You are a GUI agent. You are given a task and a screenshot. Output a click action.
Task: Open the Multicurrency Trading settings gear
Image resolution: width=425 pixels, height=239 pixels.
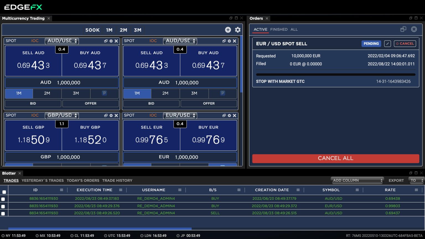[x=238, y=30]
